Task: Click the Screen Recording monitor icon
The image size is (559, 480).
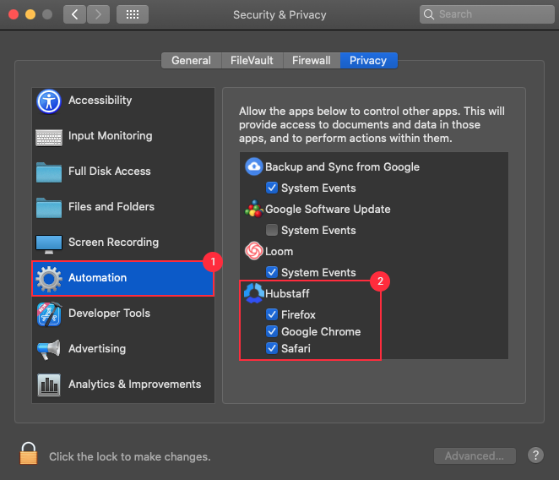Action: click(49, 244)
